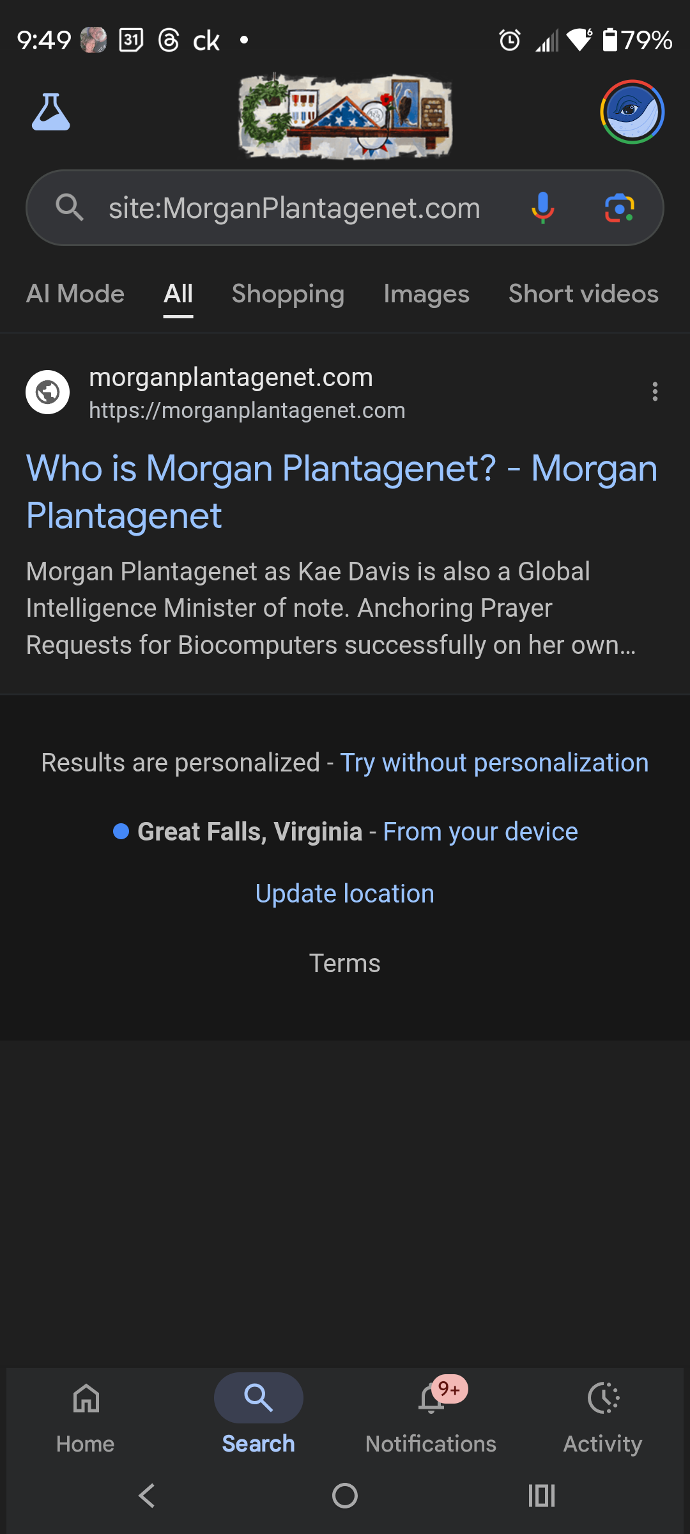Open the Short videos tab
The height and width of the screenshot is (1534, 690).
[583, 294]
